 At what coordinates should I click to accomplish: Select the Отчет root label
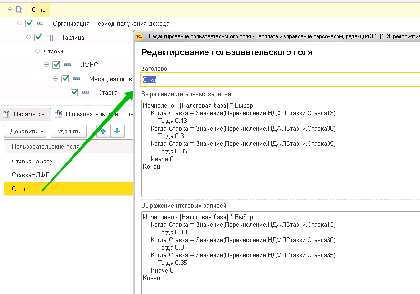coord(40,10)
